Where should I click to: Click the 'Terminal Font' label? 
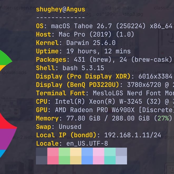click(x=61, y=93)
